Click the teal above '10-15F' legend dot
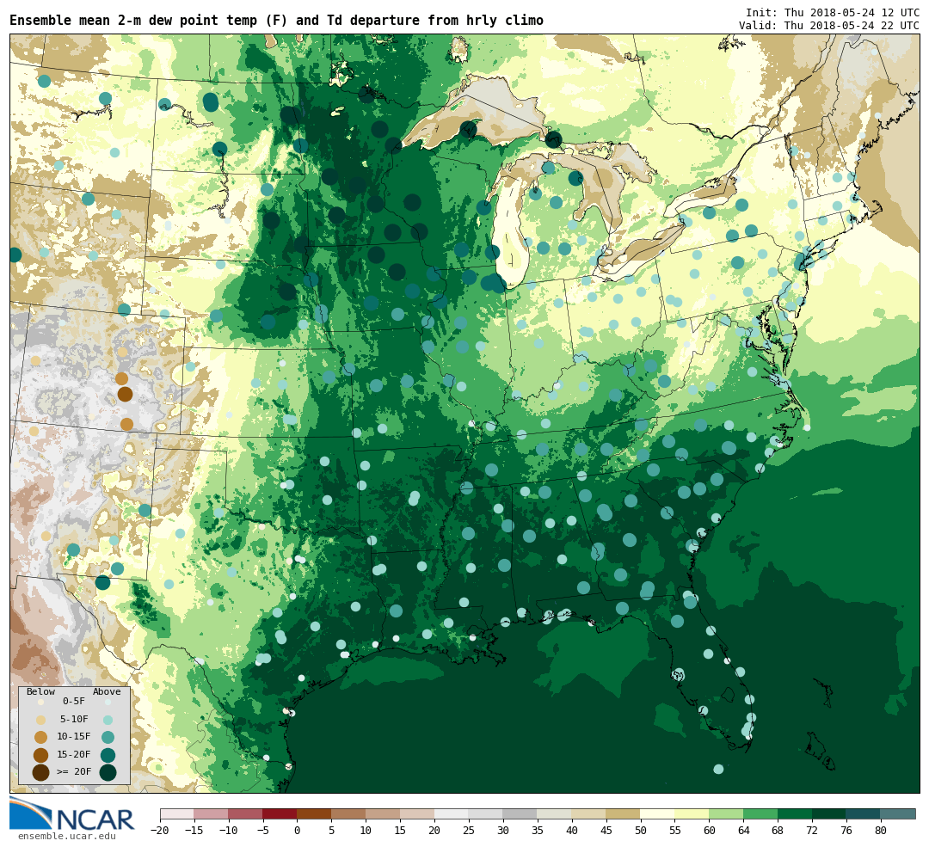 pos(108,738)
